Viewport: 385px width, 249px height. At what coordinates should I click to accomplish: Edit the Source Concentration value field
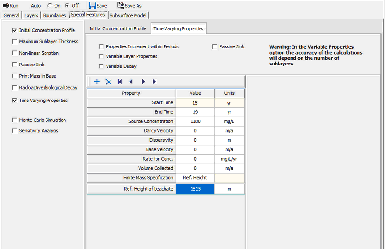[195, 121]
